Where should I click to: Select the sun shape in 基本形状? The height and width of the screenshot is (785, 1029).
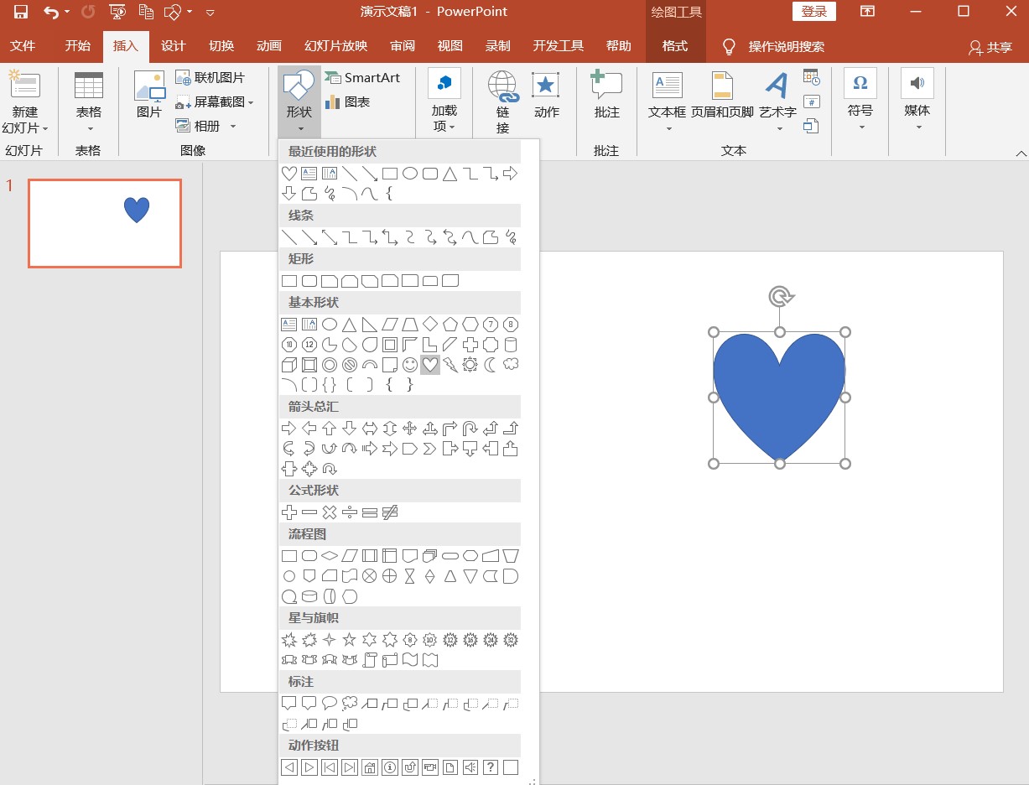click(470, 365)
